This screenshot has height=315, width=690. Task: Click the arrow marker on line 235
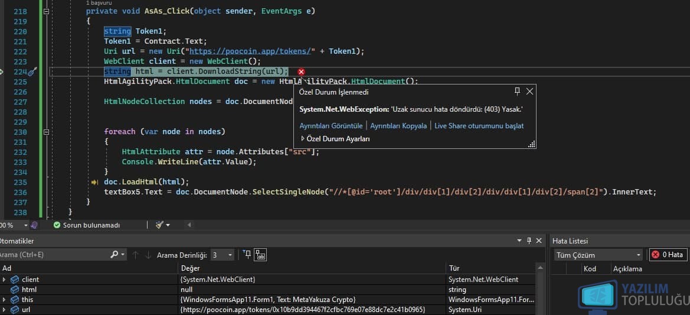[x=94, y=182]
